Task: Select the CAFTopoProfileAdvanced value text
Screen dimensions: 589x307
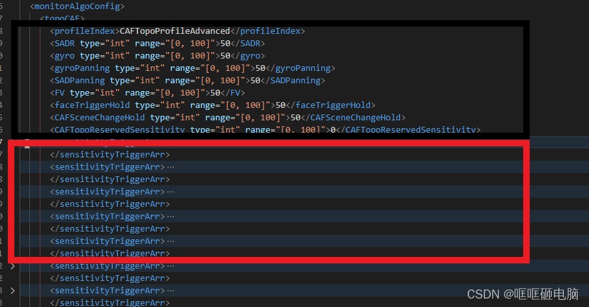Action: [x=175, y=31]
